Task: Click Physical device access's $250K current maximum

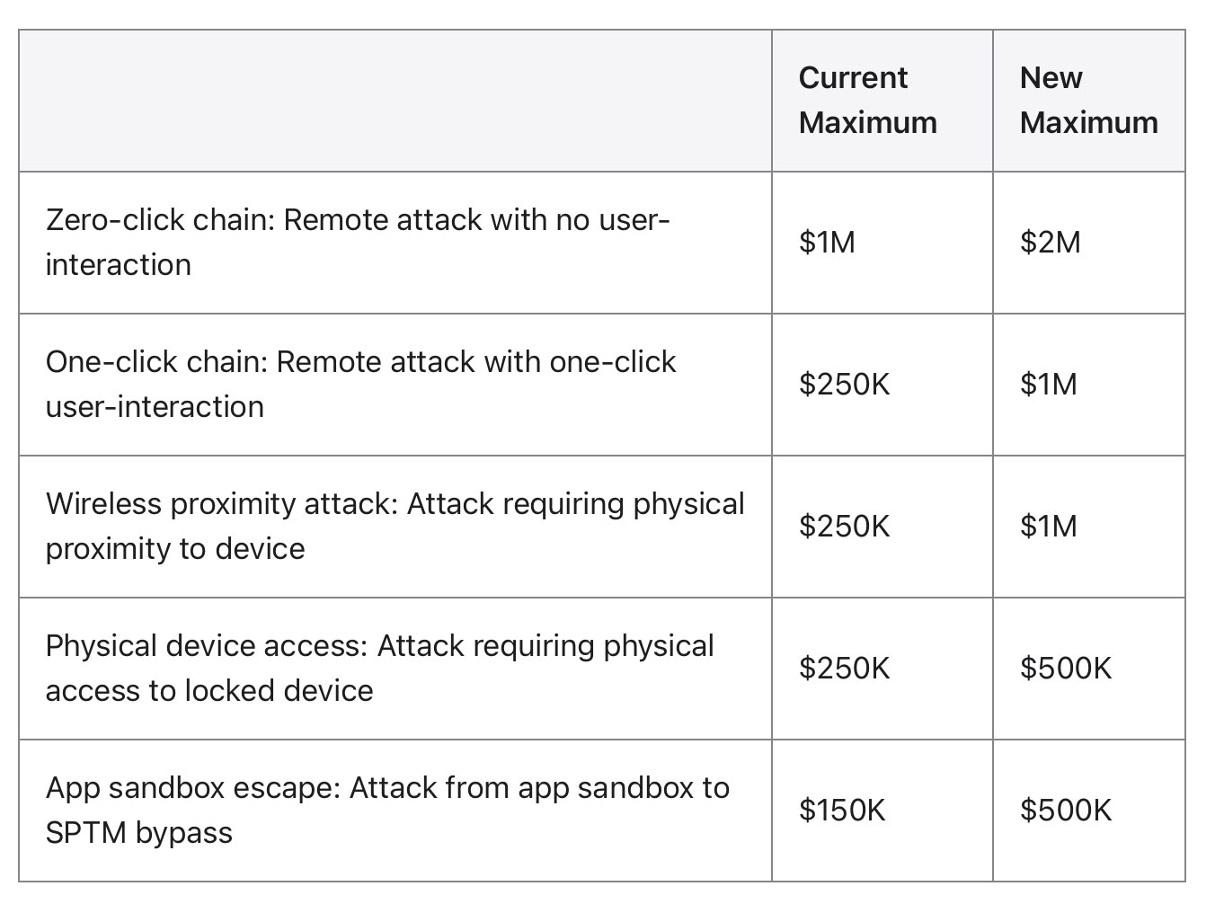Action: (844, 668)
